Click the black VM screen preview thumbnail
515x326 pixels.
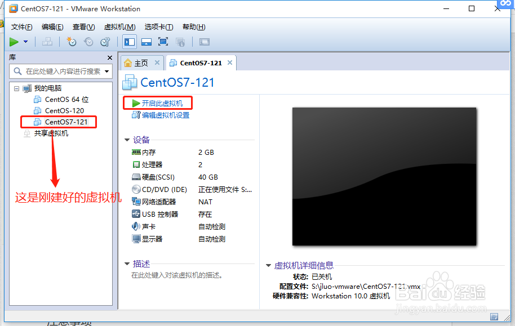pos(384,176)
